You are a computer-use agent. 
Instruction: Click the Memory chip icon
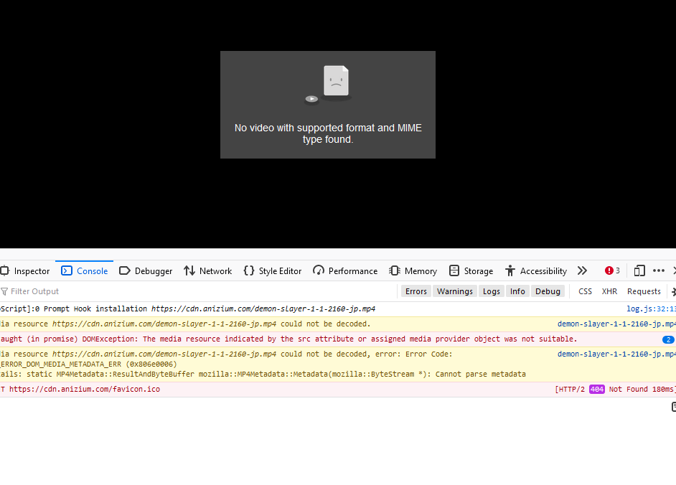[x=395, y=270]
